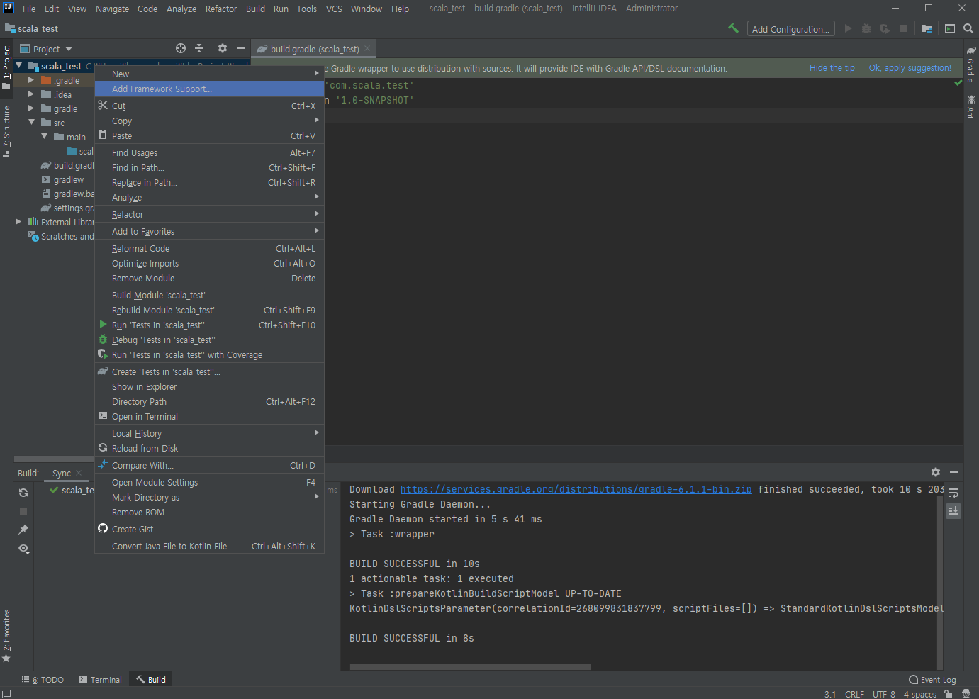Click the Add Configuration button
Viewport: 979px width, 699px height.
(x=790, y=29)
